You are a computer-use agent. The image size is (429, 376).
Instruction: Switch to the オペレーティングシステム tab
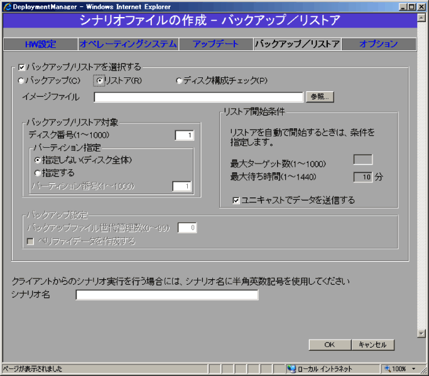[x=128, y=44]
